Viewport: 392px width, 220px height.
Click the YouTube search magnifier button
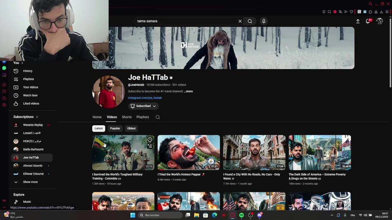pos(250,21)
